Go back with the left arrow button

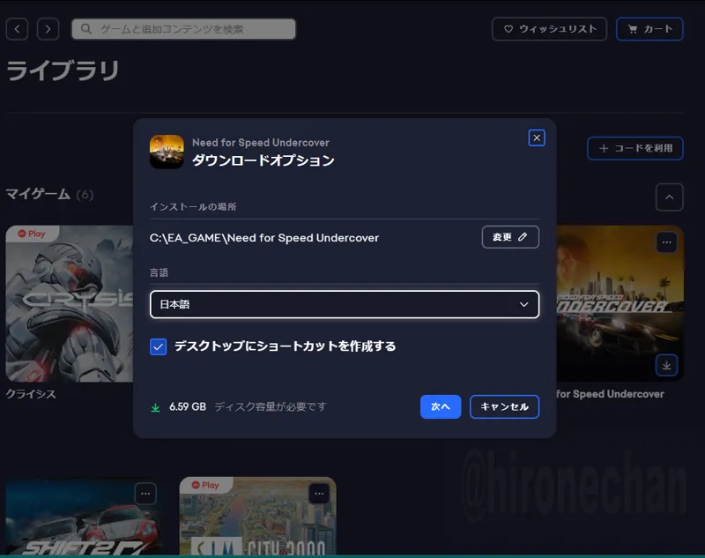[x=17, y=29]
